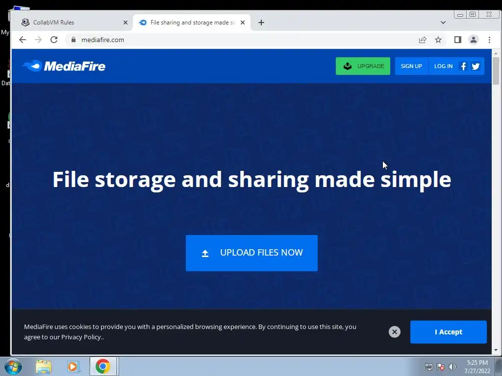Open the Chrome profile avatar
Viewport: 502px width, 376px height.
(x=474, y=40)
